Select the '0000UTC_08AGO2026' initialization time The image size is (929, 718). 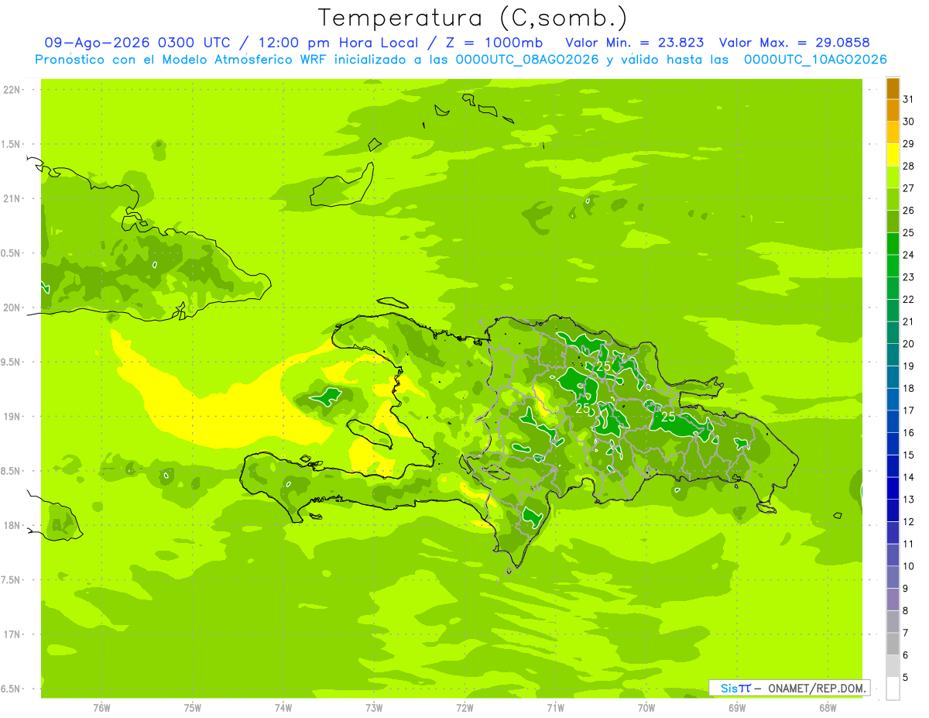(526, 60)
